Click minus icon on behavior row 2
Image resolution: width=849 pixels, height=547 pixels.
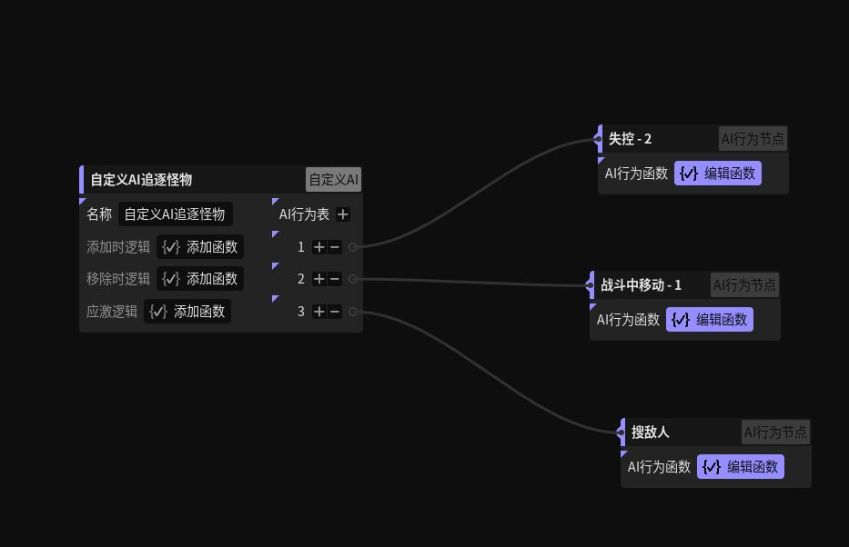[335, 279]
